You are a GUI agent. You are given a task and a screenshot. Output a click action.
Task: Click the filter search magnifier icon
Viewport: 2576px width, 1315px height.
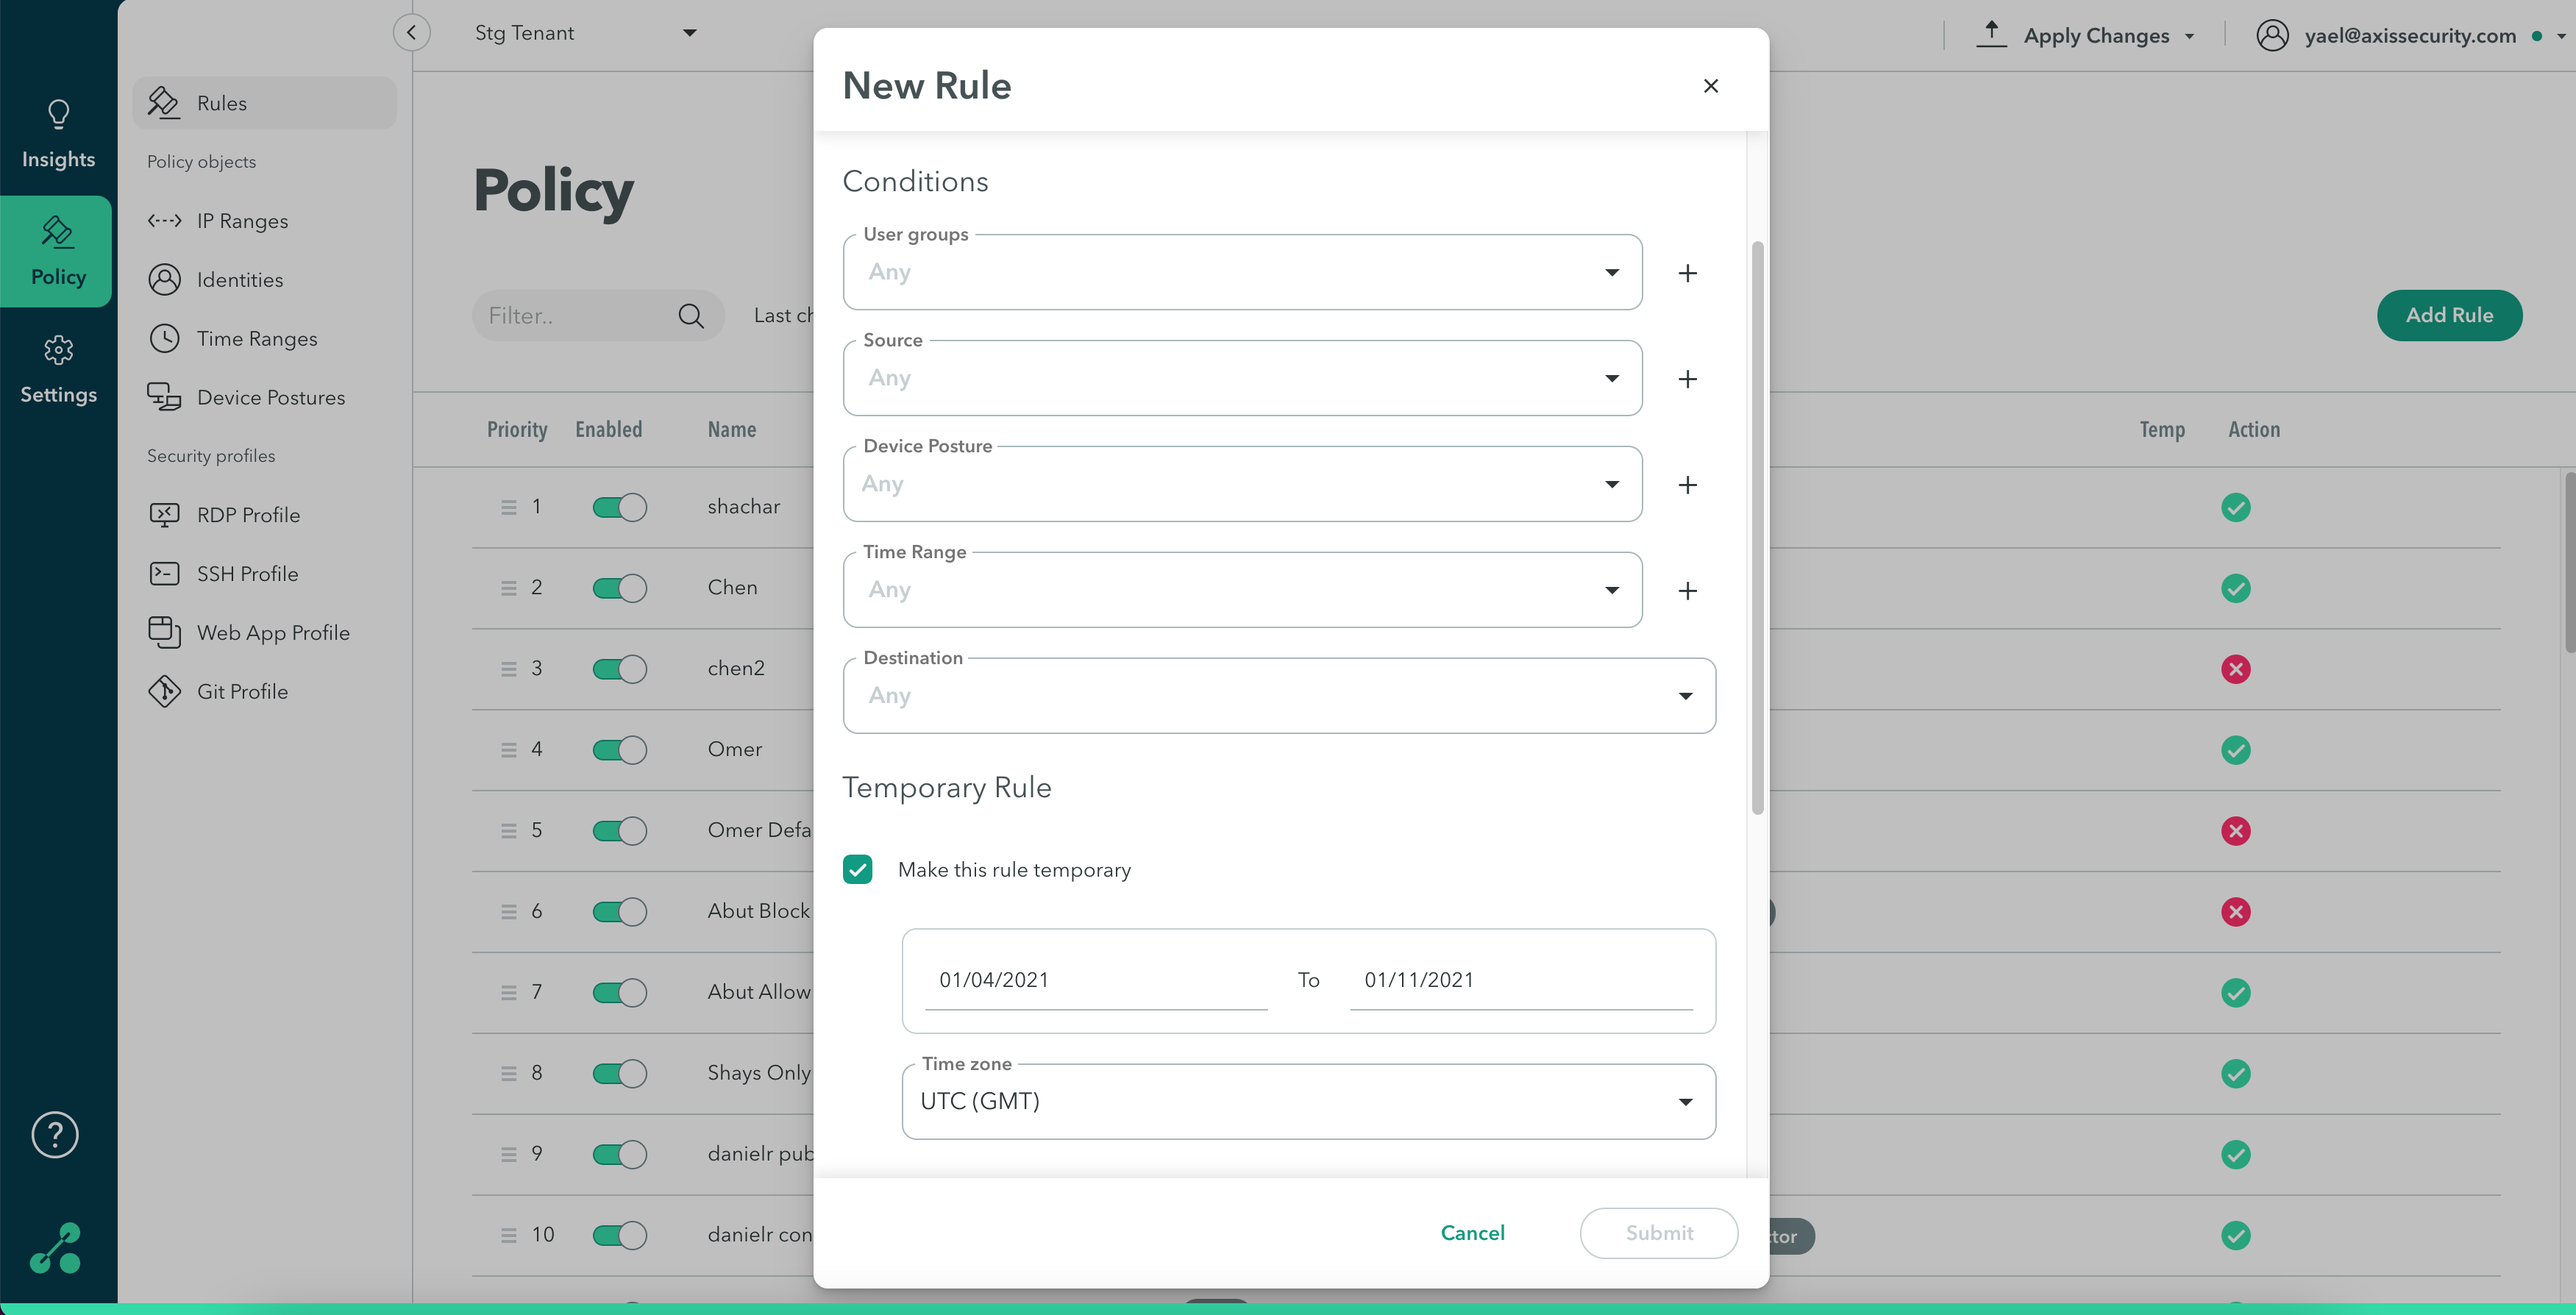690,316
